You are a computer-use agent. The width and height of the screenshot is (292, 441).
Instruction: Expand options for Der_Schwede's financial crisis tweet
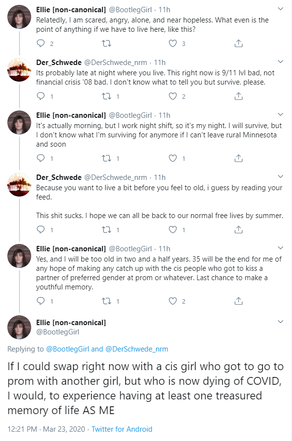tap(280, 62)
